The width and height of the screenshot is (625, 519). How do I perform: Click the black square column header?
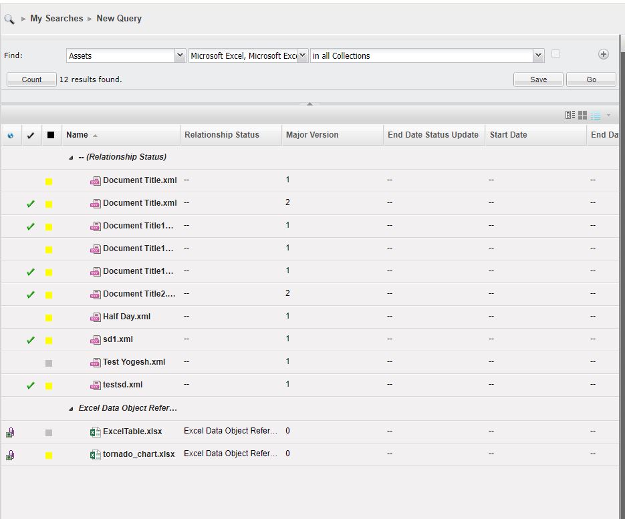click(51, 135)
